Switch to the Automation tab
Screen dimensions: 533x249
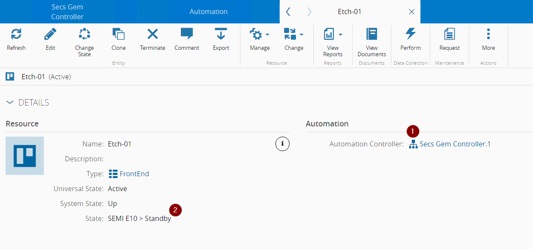[x=209, y=12]
